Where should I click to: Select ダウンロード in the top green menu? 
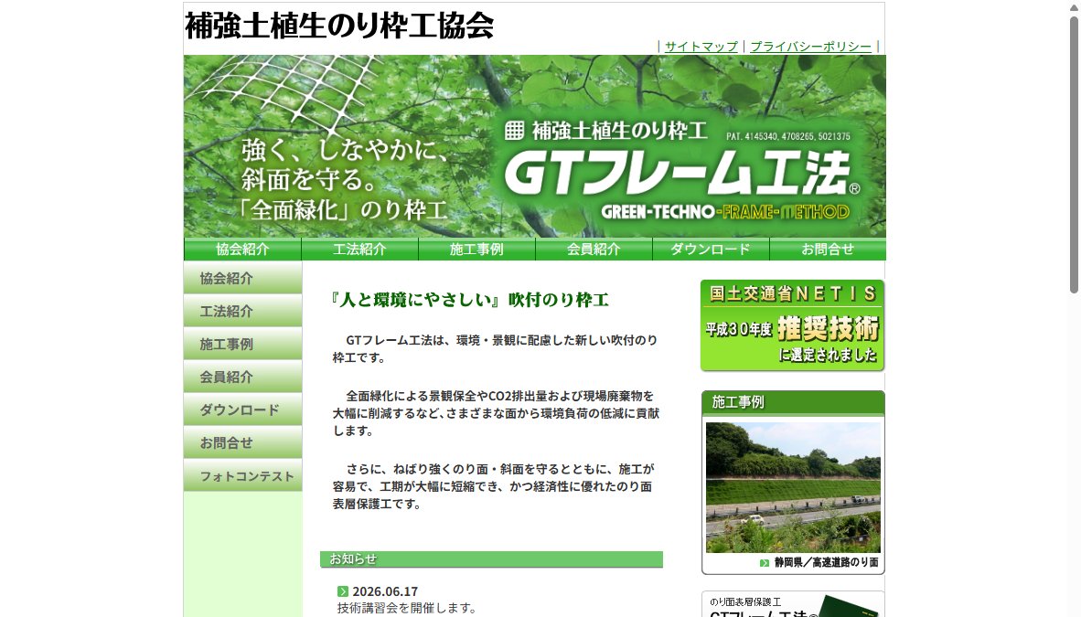[711, 249]
